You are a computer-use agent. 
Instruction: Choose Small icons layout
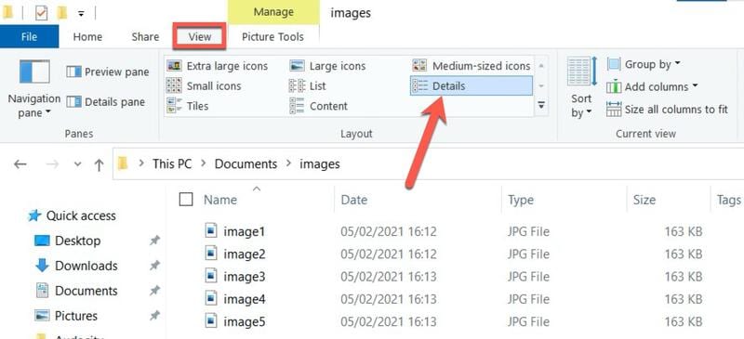(x=204, y=85)
